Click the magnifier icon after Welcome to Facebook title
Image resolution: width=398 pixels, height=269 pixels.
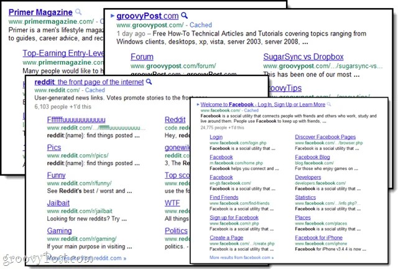coord(329,104)
